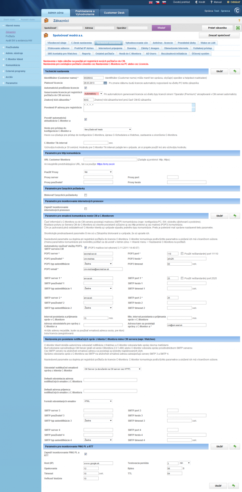242x492 pixels.
Task: Toggle Automaticky využívať služby POP3 checkbox
Action: (x=85, y=248)
